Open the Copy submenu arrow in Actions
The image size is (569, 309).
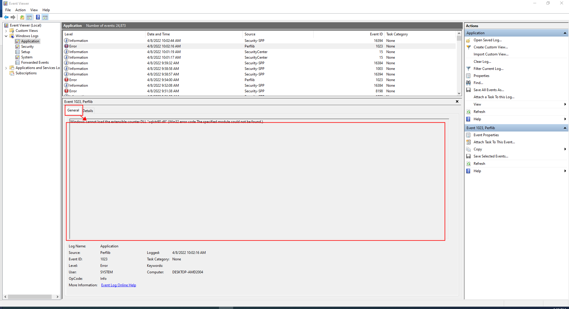(x=565, y=149)
